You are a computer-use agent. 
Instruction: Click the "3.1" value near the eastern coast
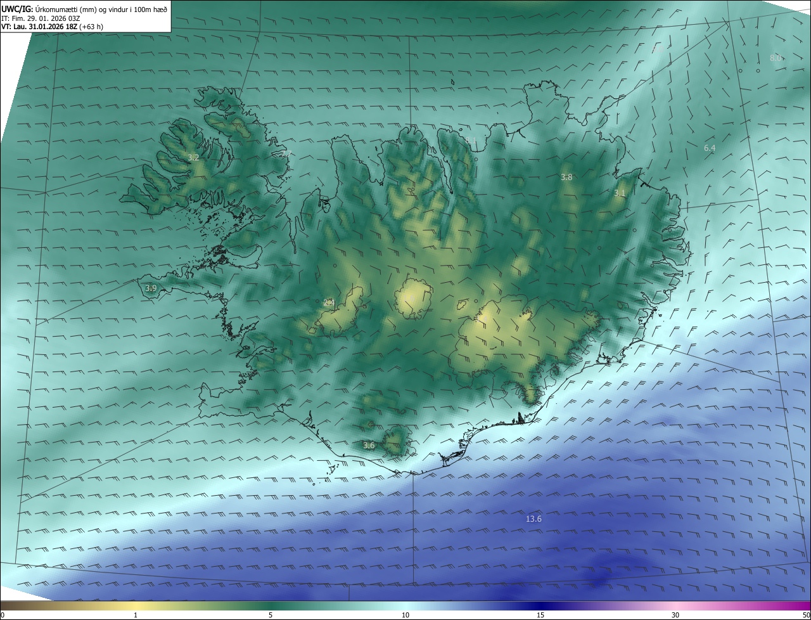click(620, 193)
